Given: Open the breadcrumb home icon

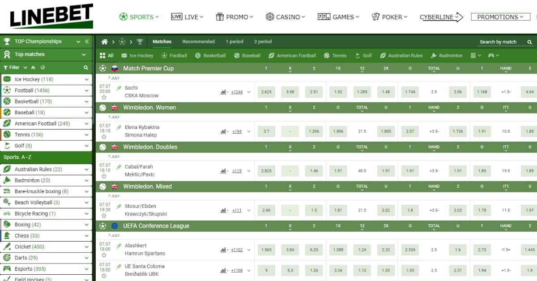Looking at the screenshot, I should 105,42.
